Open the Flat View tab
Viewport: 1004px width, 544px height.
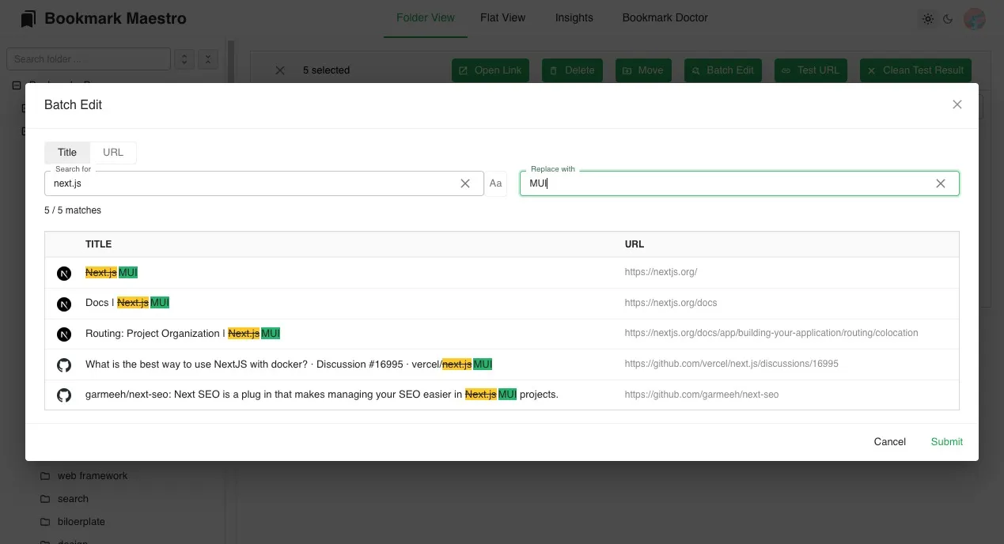502,18
